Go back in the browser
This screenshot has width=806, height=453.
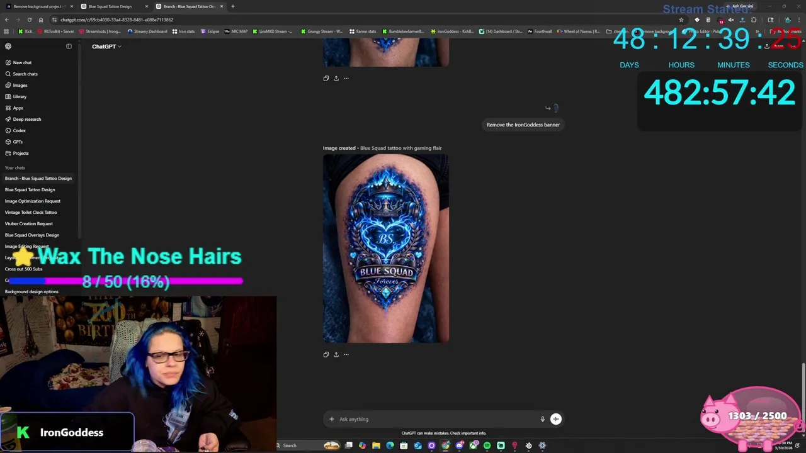[x=7, y=20]
